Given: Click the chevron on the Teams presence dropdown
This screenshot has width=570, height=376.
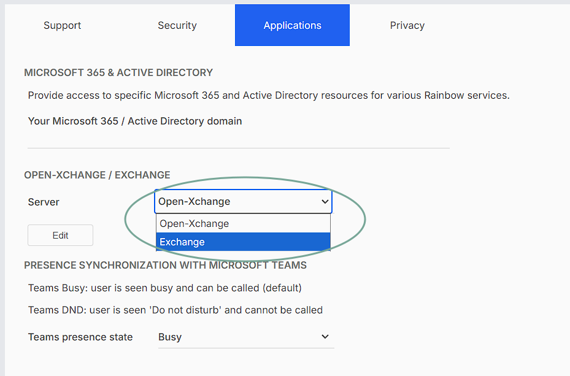Looking at the screenshot, I should tap(325, 337).
